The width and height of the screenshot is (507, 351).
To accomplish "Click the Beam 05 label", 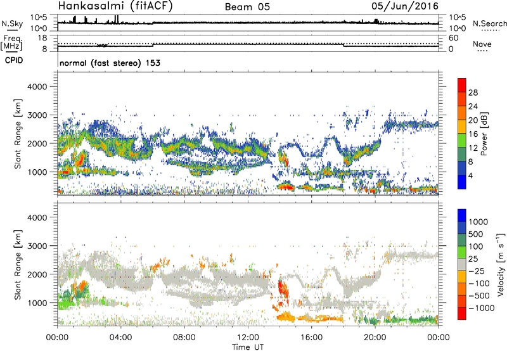I will click(x=247, y=7).
